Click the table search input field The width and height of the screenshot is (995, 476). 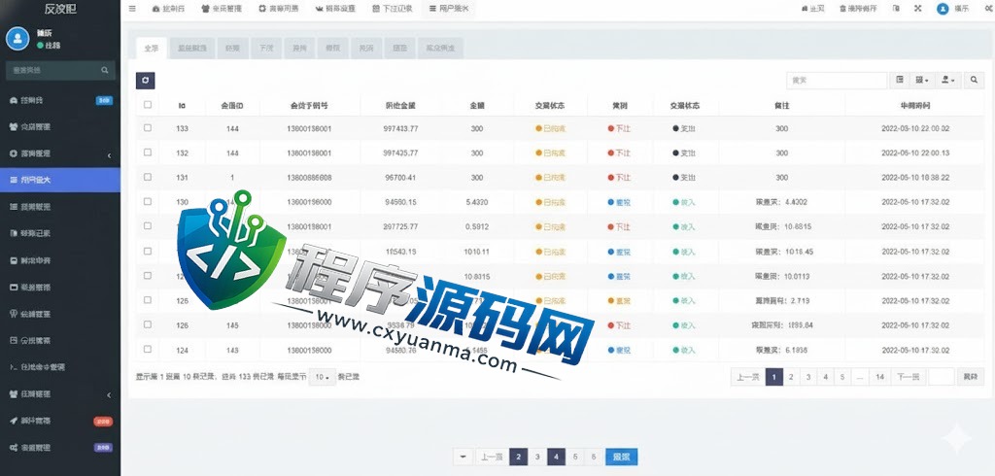point(837,80)
